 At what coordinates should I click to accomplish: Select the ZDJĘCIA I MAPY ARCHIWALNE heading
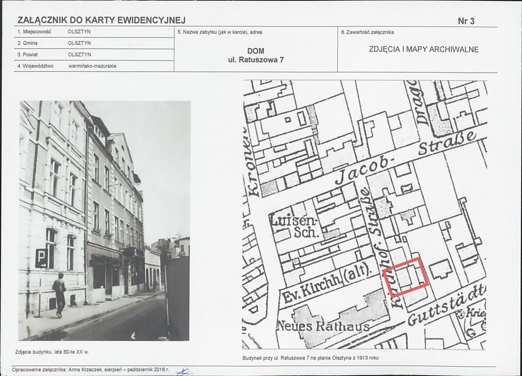coord(423,49)
